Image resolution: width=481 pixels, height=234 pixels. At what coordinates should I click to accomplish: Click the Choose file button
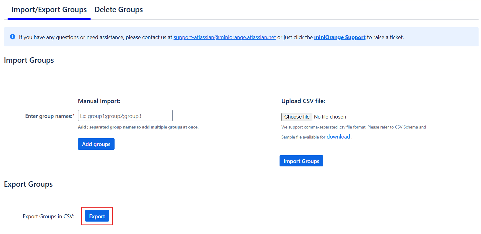(x=297, y=117)
